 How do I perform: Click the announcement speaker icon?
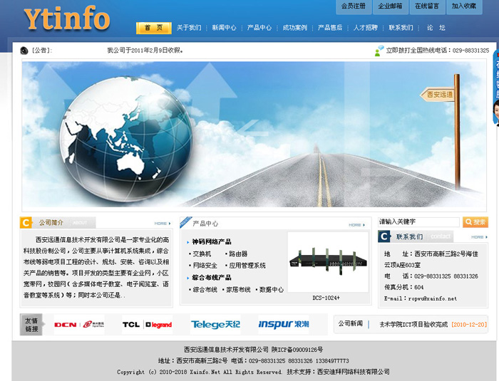tap(24, 51)
